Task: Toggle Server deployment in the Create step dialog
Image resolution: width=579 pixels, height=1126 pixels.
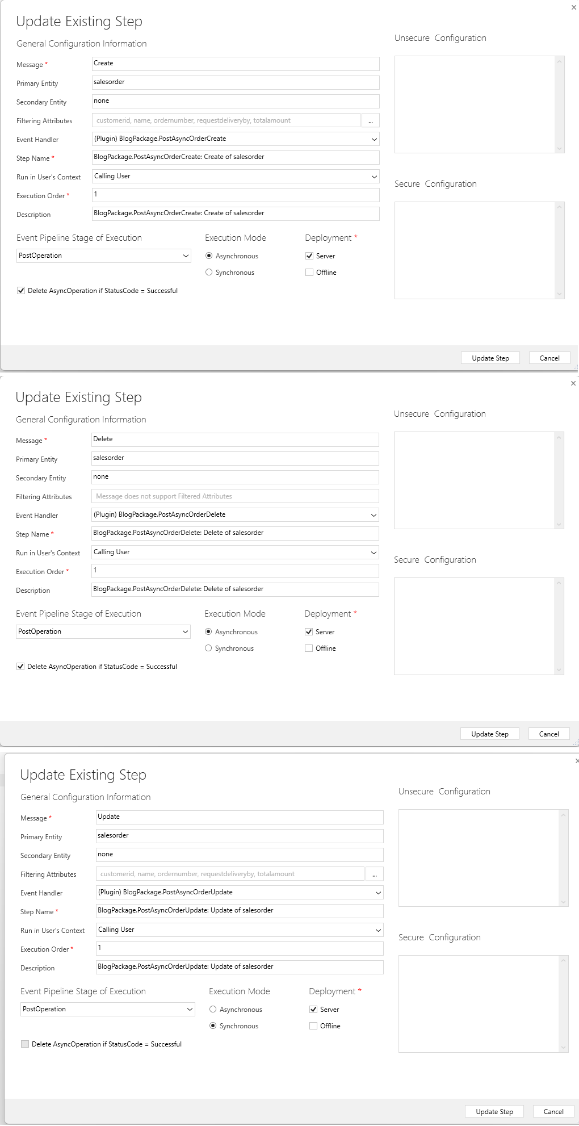Action: (309, 256)
